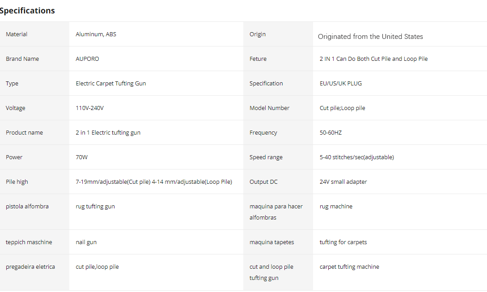Click the 50-60HZ frequency value
This screenshot has width=487, height=292.
330,132
